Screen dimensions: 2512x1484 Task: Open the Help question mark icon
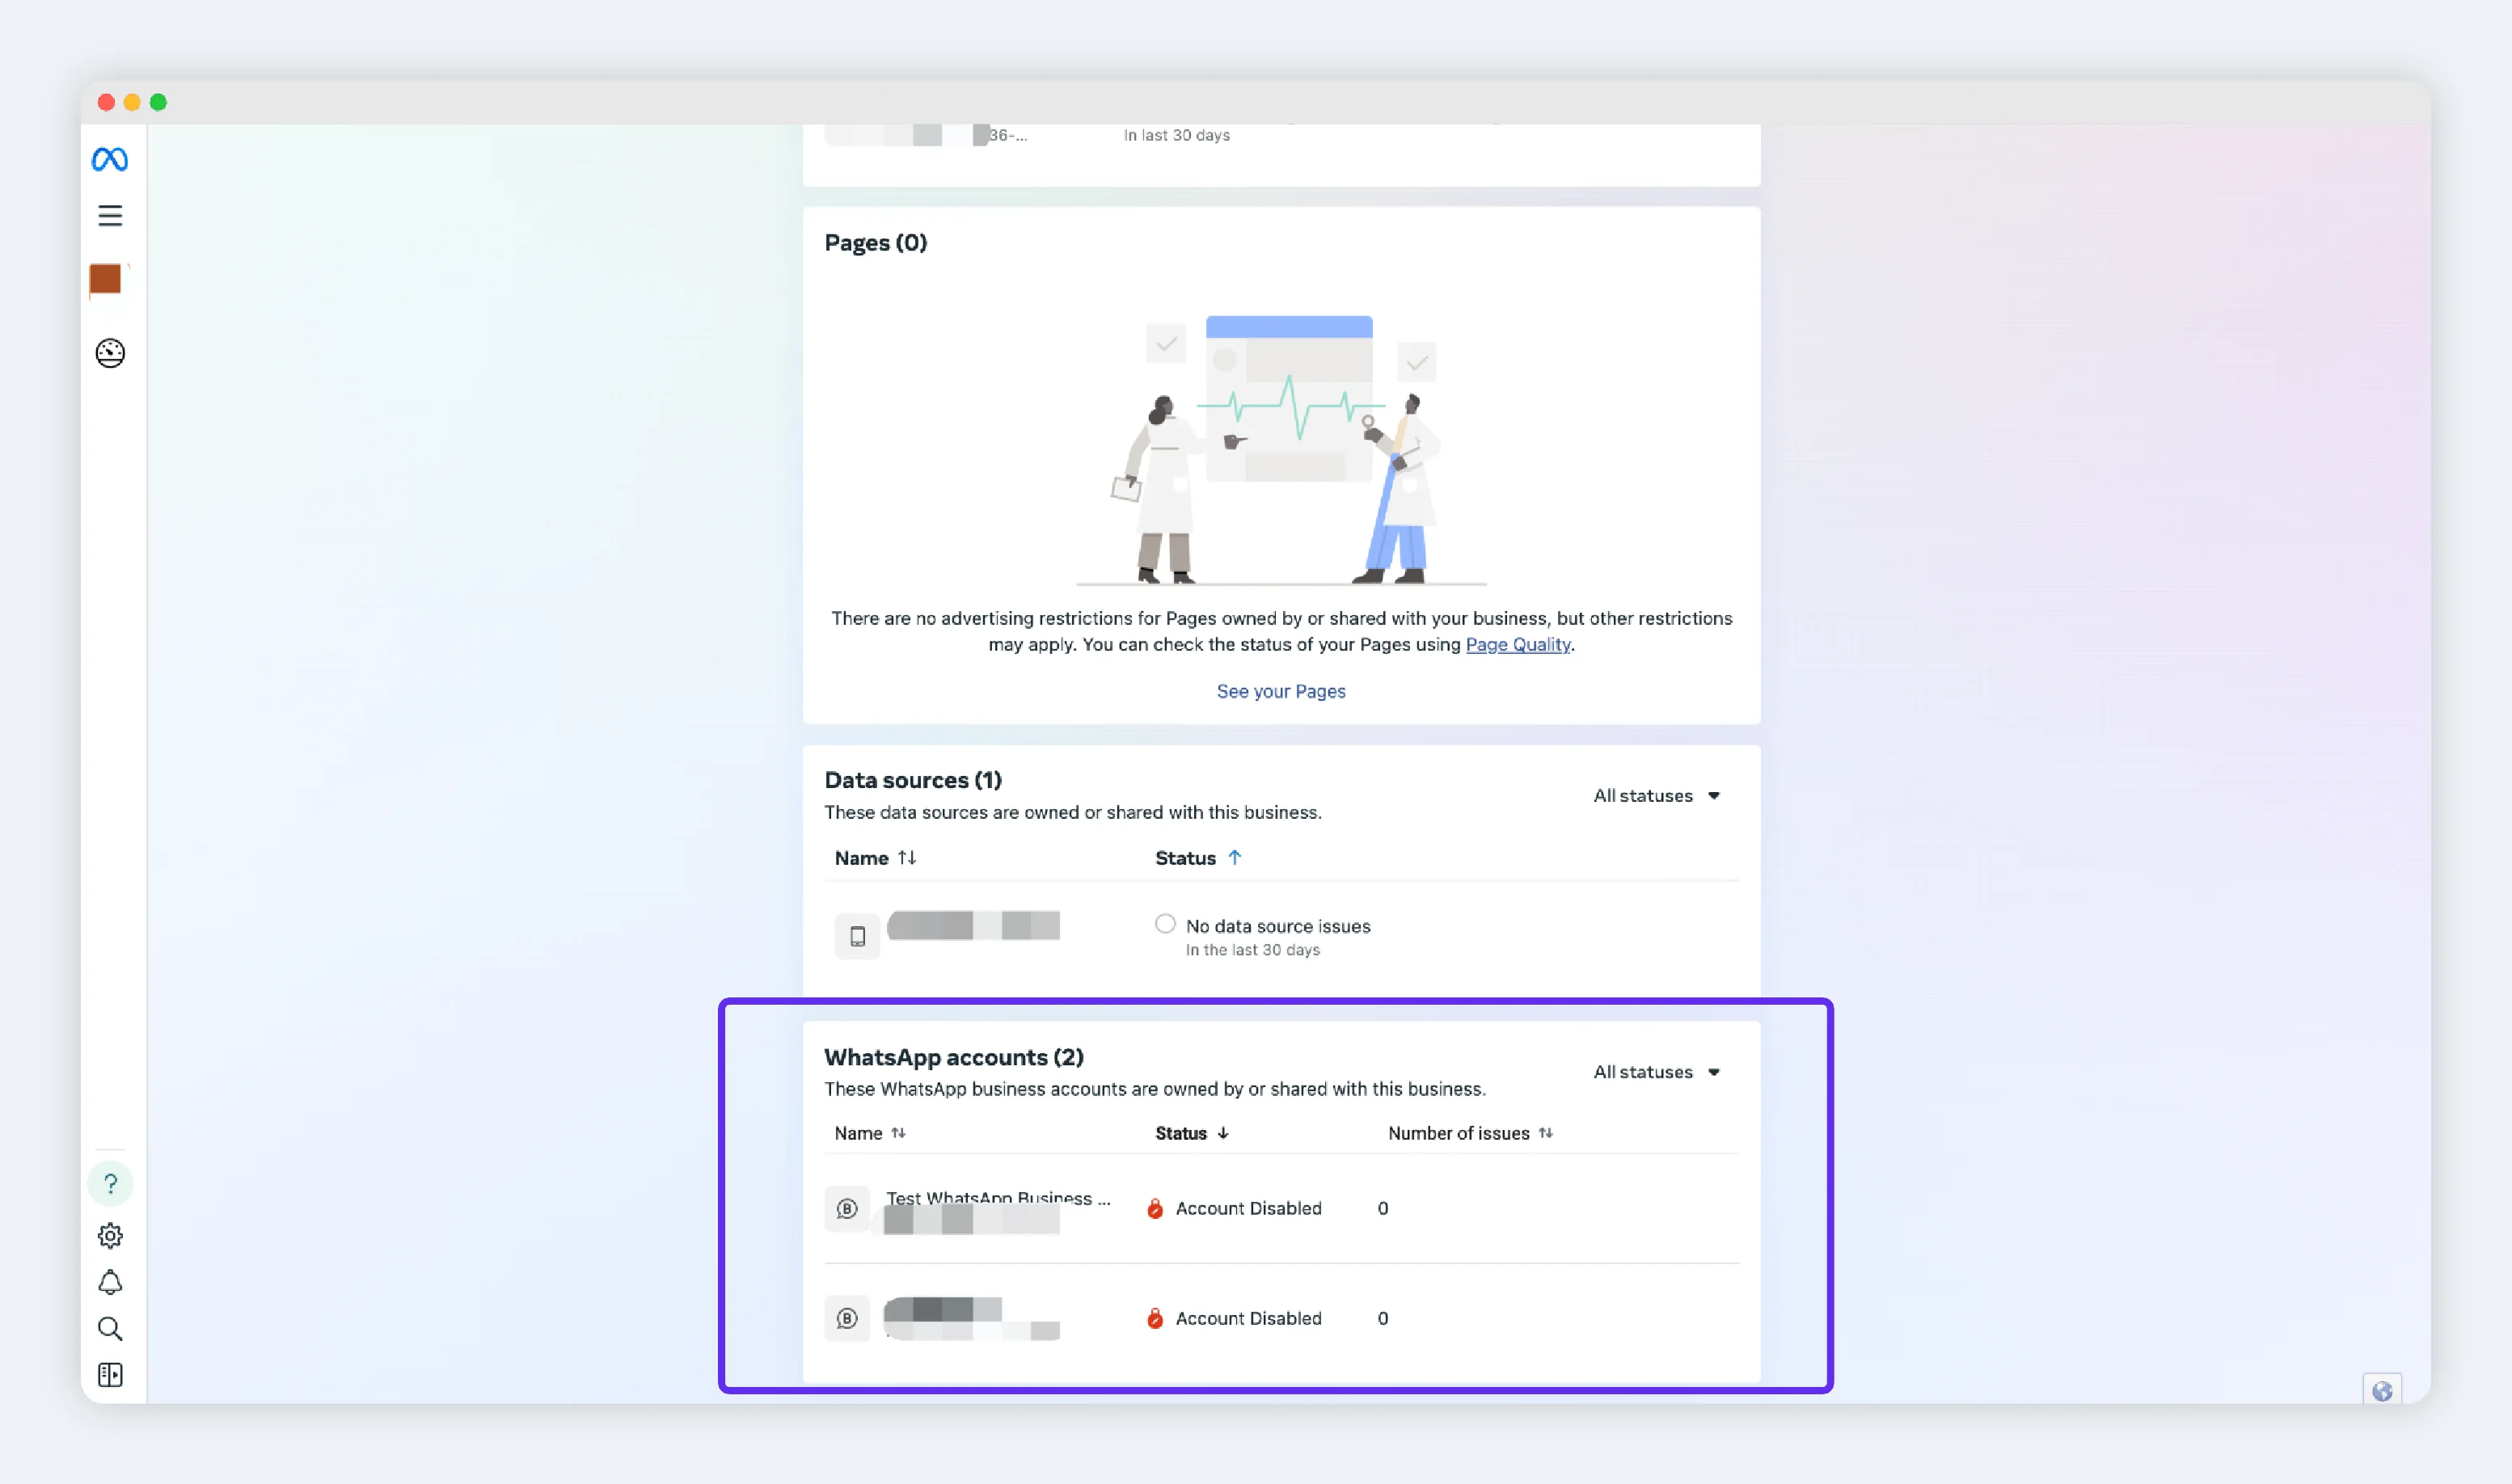110,1184
